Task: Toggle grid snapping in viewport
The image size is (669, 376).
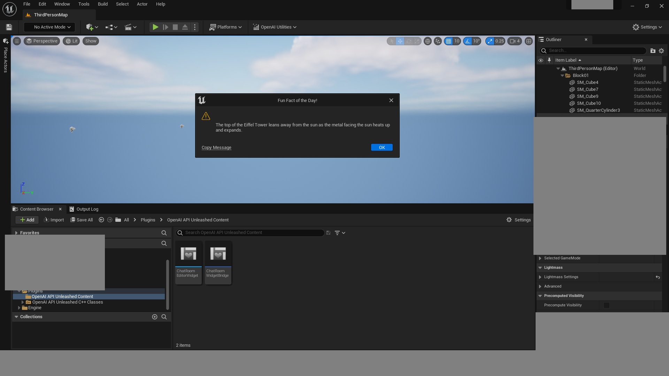Action: click(448, 41)
